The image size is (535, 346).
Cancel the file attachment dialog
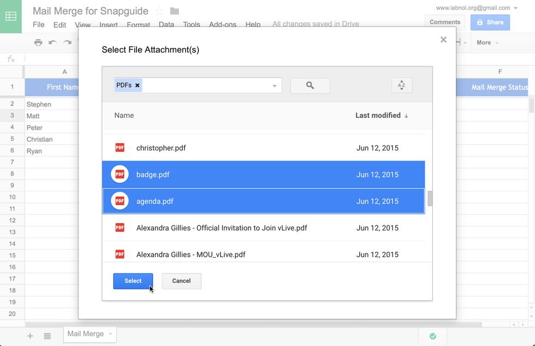click(x=181, y=281)
